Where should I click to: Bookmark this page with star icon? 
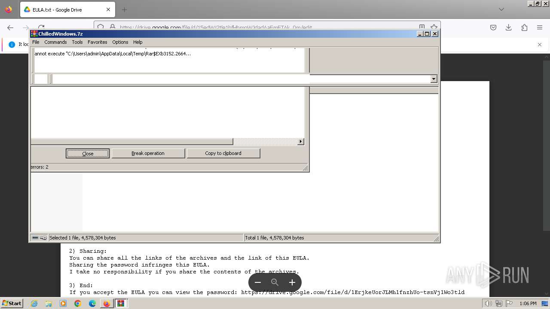434,27
